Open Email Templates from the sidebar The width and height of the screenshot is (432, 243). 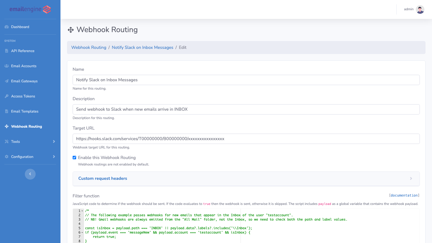25,111
